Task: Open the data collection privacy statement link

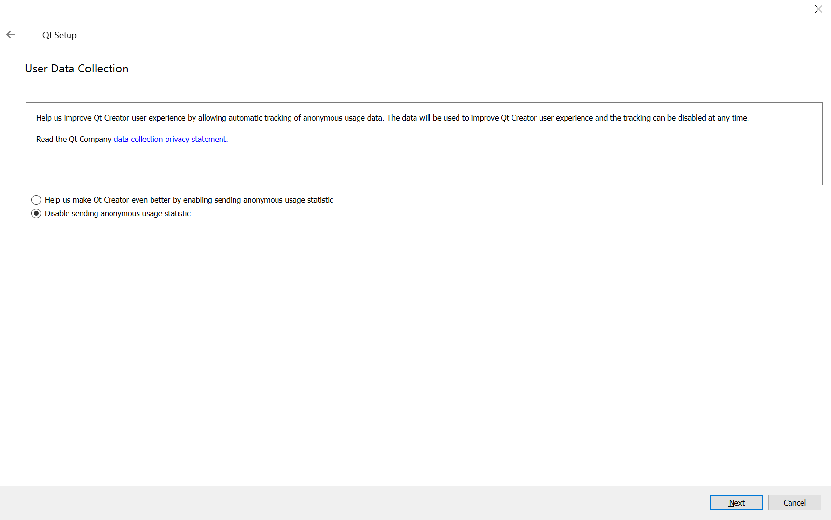Action: tap(170, 139)
